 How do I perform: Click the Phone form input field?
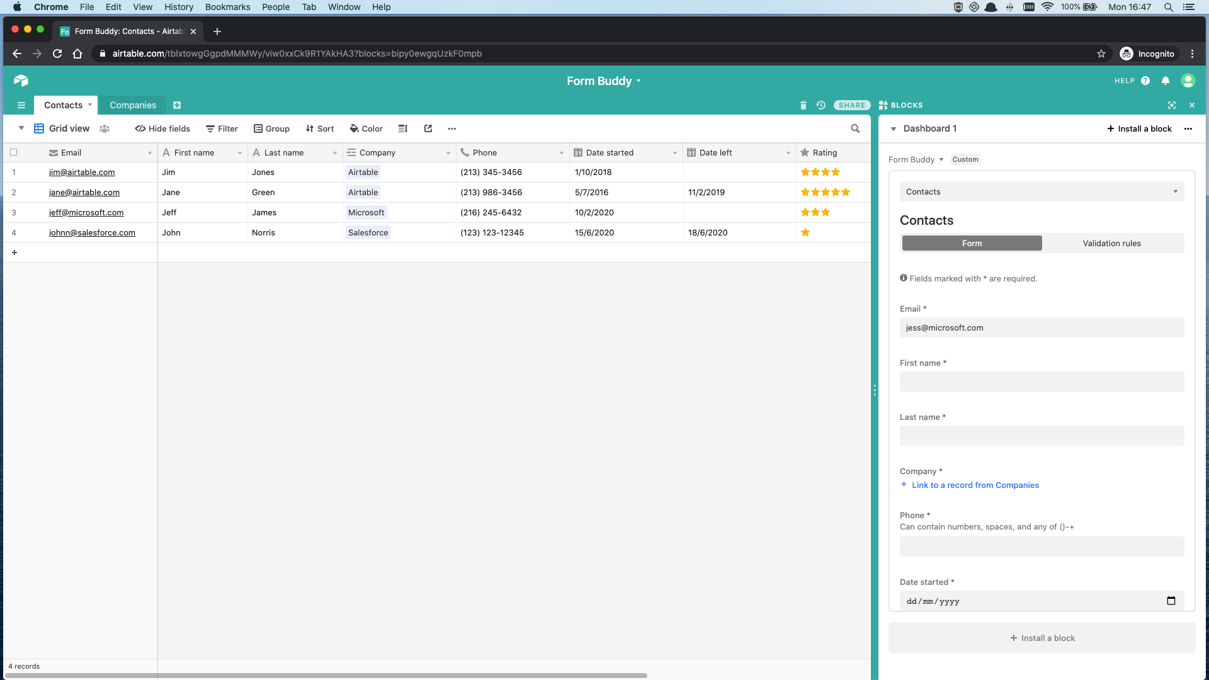pyautogui.click(x=1042, y=547)
